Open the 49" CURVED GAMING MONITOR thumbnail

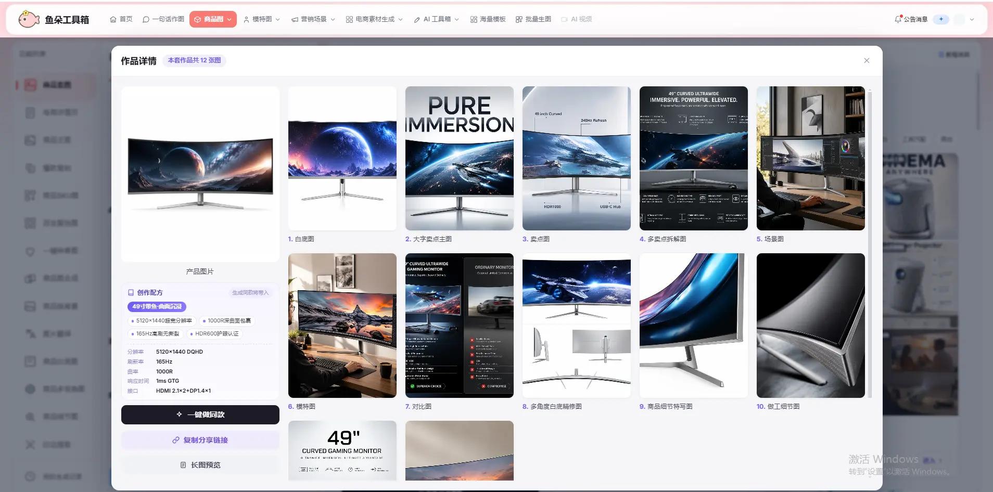[342, 450]
